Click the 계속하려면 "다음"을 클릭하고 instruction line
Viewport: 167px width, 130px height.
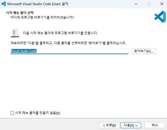point(32,43)
